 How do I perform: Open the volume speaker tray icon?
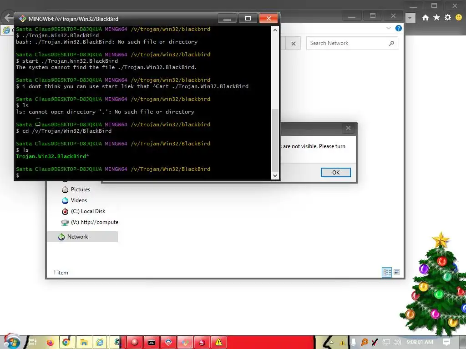(x=397, y=343)
